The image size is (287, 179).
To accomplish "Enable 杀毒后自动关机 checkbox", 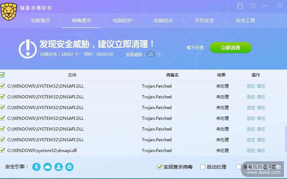I will pos(239,167).
